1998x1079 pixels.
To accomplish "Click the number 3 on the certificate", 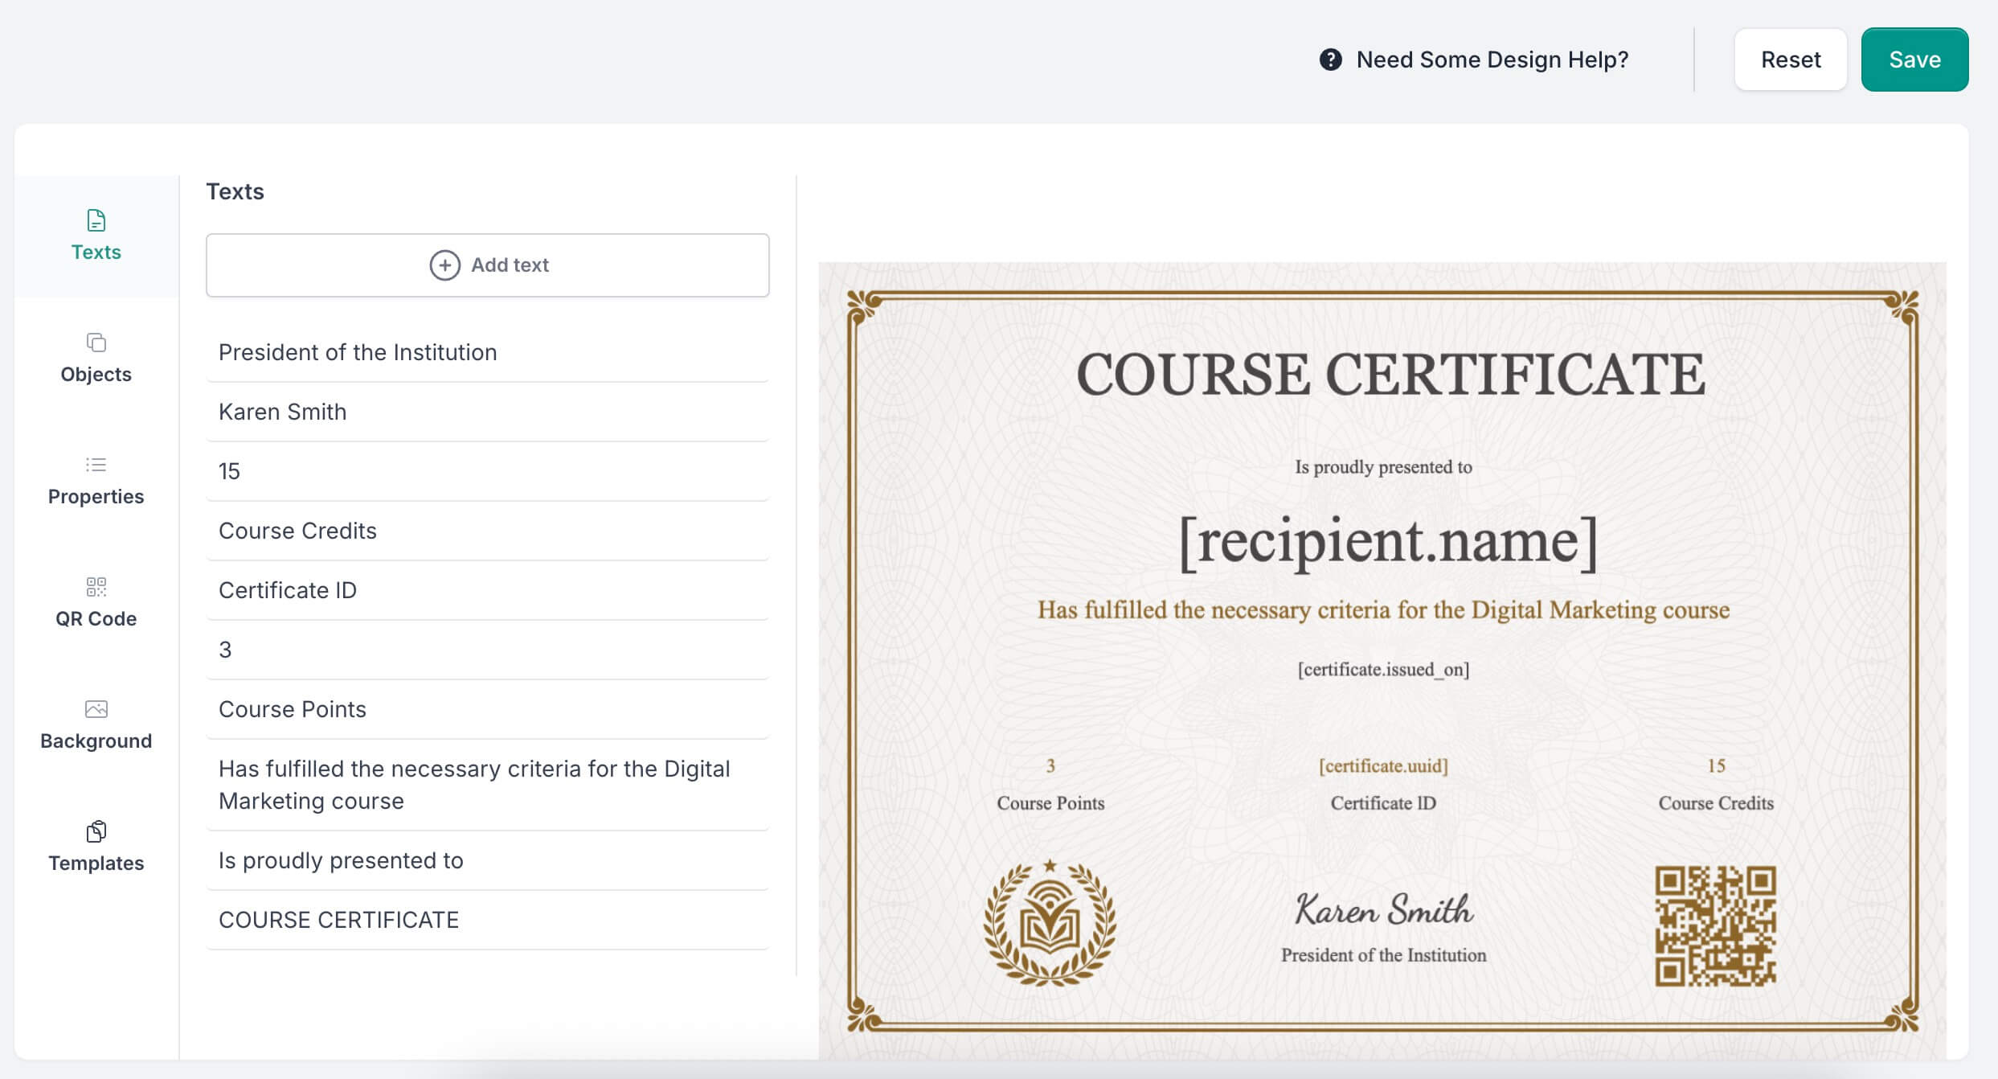I will pos(1050,765).
